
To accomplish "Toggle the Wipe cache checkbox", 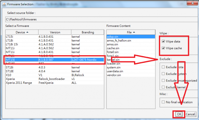I will (x=163, y=48).
